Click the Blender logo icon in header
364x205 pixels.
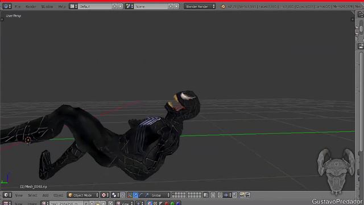(223, 6)
